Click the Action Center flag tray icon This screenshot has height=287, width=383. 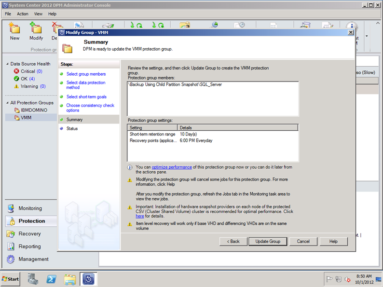coord(329,279)
